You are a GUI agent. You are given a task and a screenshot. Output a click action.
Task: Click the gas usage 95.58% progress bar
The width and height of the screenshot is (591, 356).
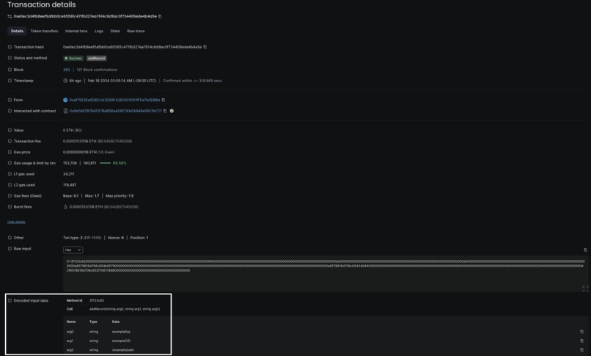(x=105, y=163)
